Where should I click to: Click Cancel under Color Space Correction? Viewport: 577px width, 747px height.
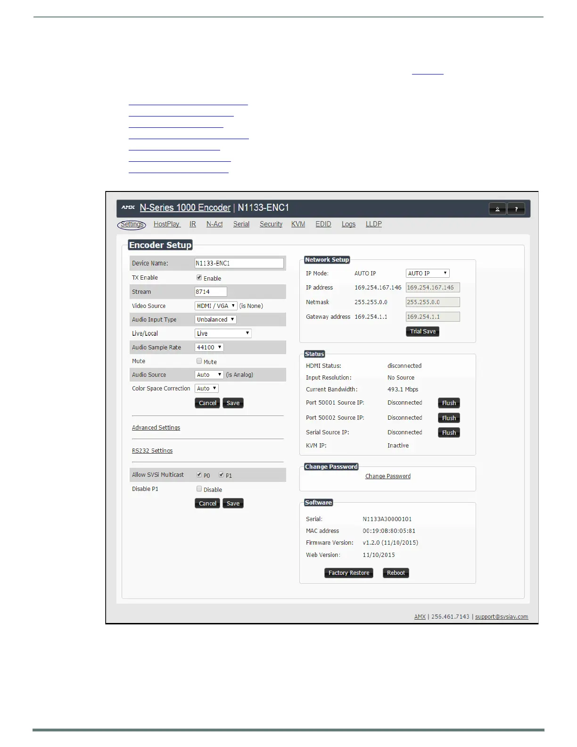tap(207, 403)
